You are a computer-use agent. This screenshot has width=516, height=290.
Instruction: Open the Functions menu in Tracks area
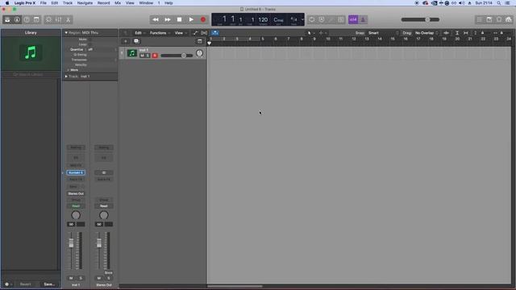[x=160, y=33]
